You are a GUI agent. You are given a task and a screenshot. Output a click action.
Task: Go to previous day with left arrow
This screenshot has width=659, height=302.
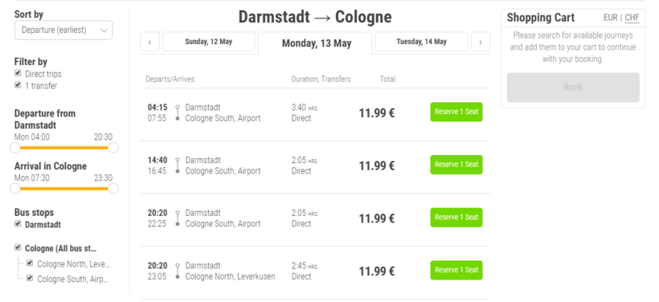149,42
